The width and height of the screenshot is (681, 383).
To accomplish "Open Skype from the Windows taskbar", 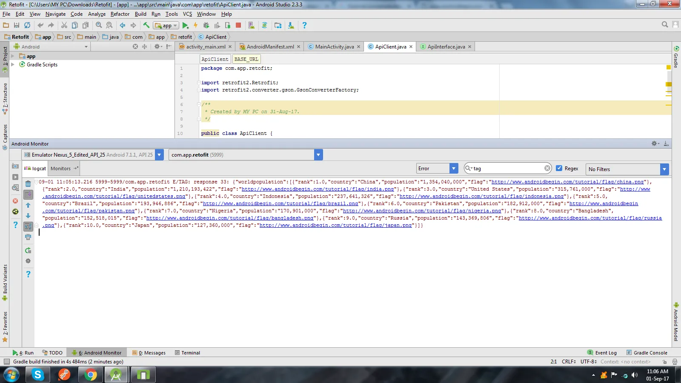I will pos(37,375).
